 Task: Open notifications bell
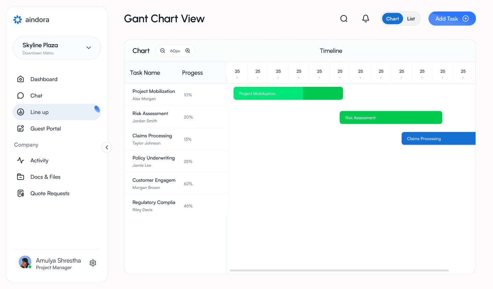(x=366, y=19)
